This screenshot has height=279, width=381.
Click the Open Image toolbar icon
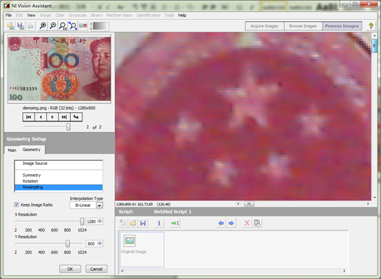point(10,25)
